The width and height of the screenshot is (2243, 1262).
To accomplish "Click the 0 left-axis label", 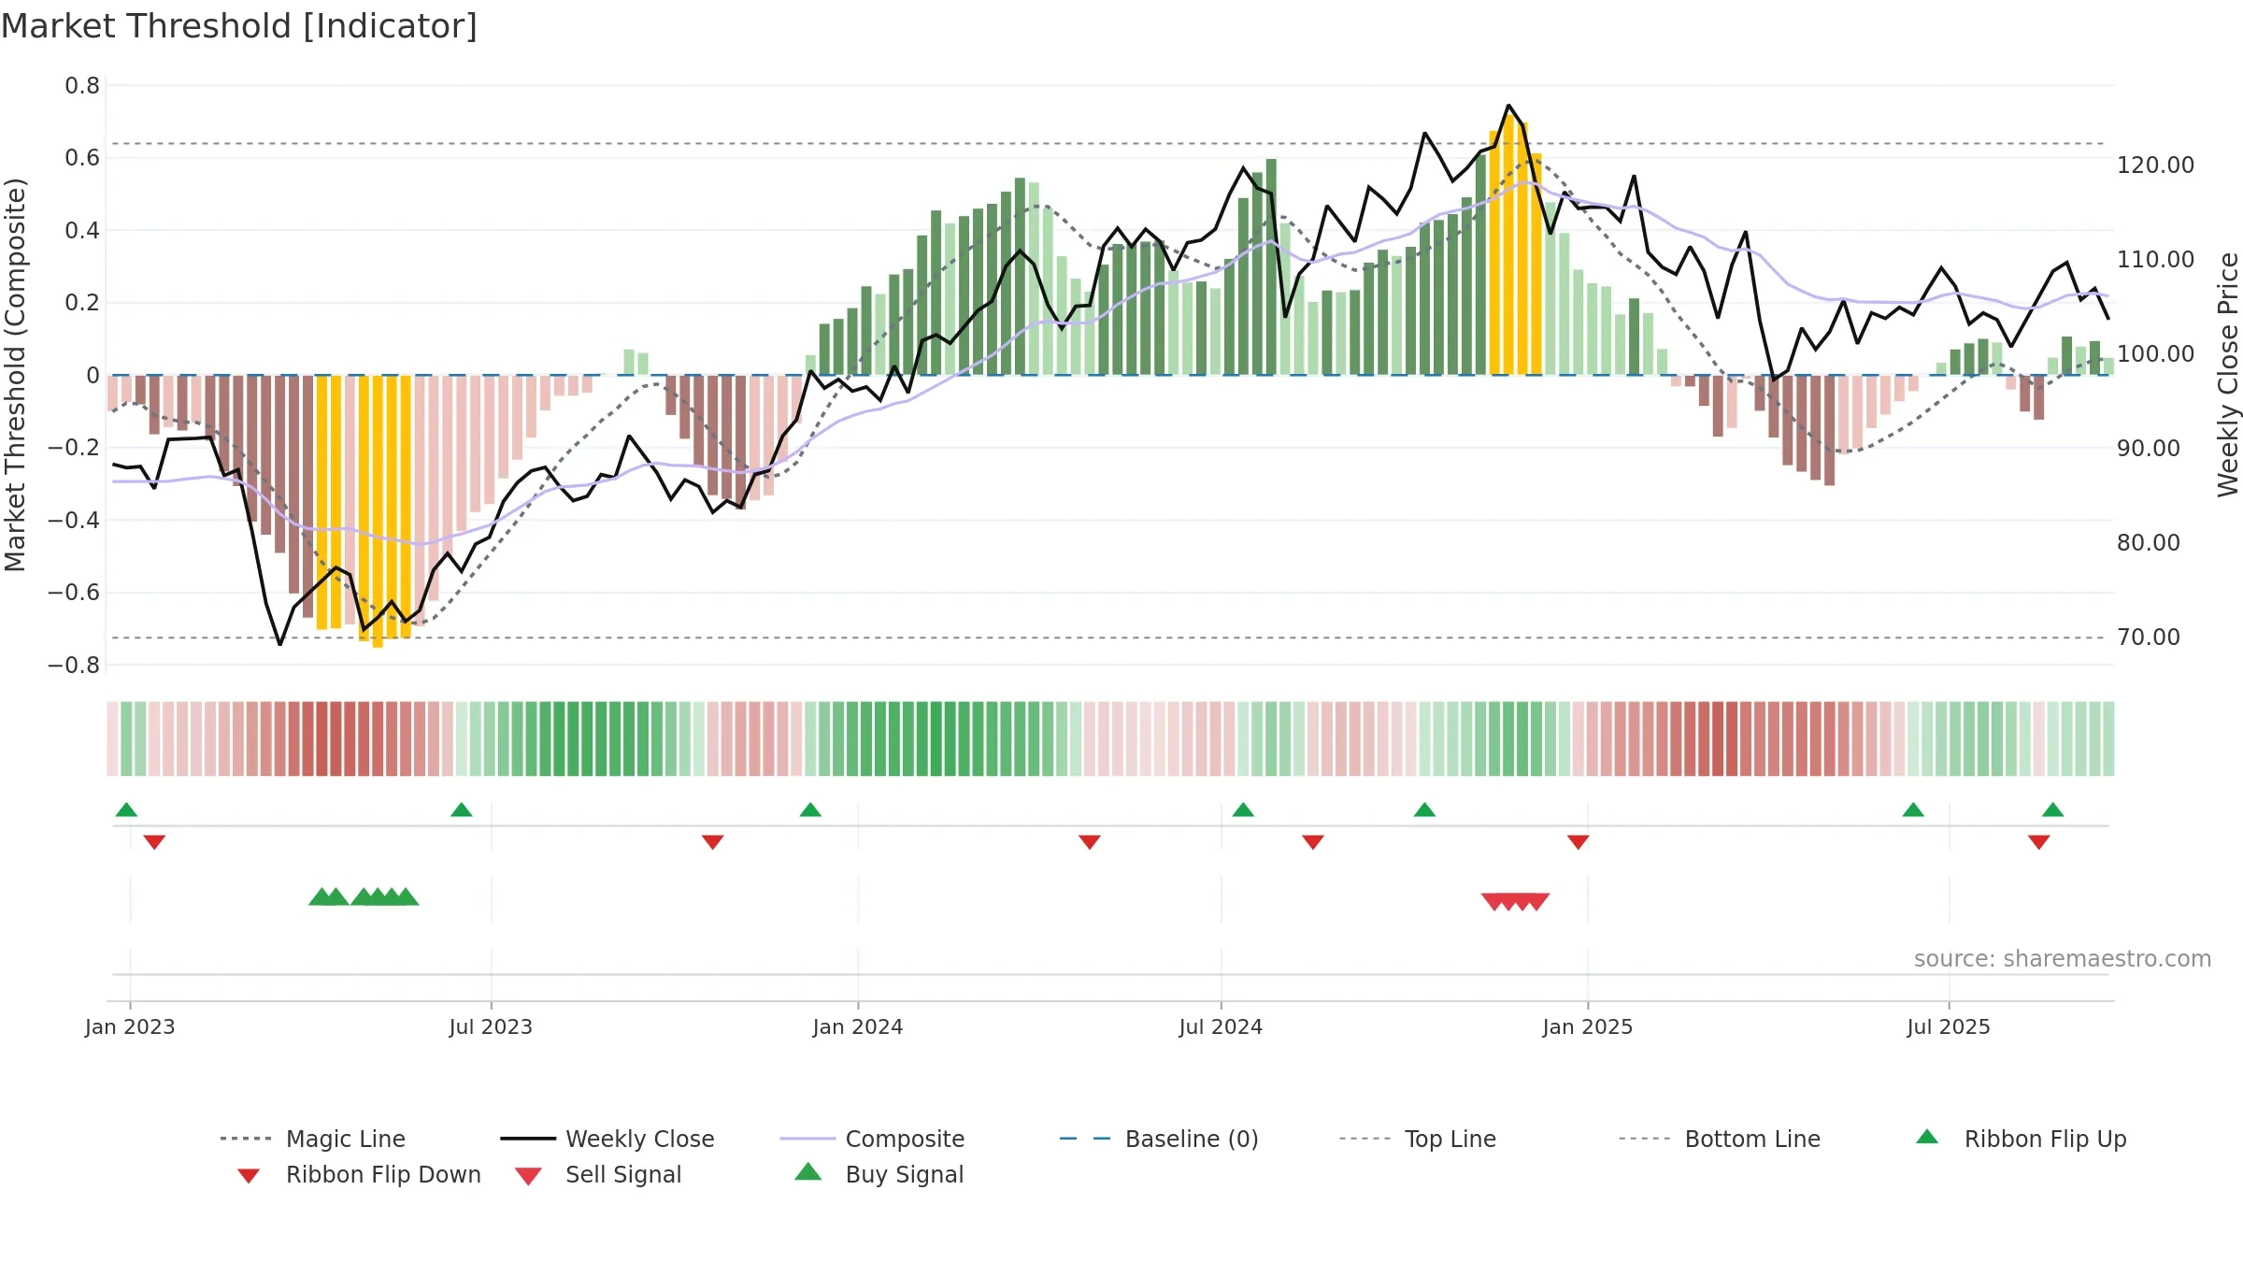I will click(93, 376).
